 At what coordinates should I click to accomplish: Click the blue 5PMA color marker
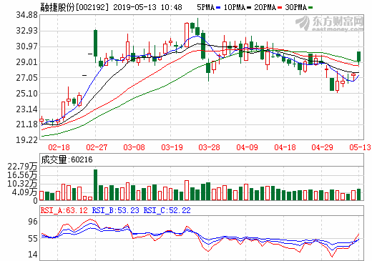coord(218,8)
